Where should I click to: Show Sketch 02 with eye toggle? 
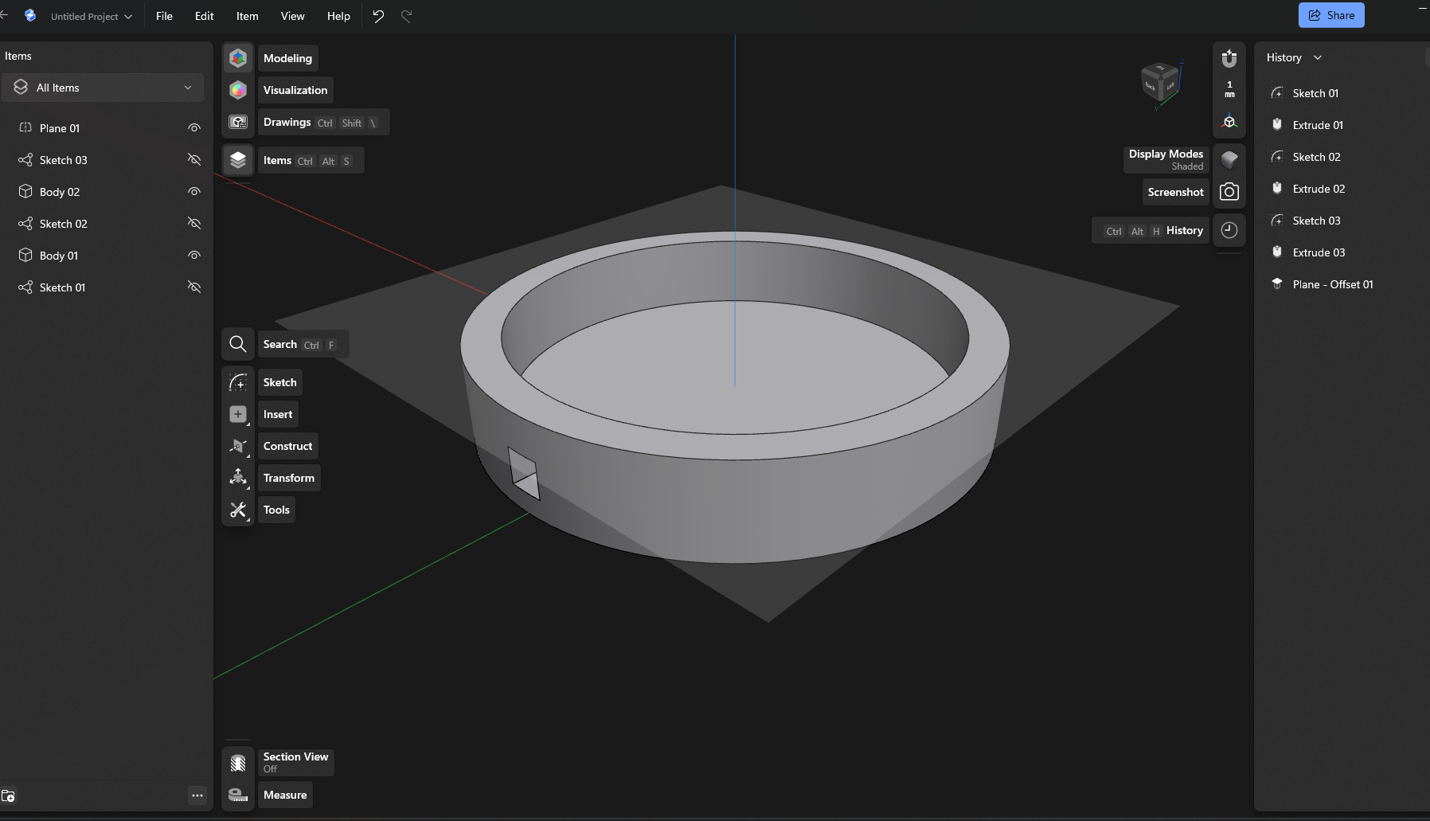(x=193, y=224)
